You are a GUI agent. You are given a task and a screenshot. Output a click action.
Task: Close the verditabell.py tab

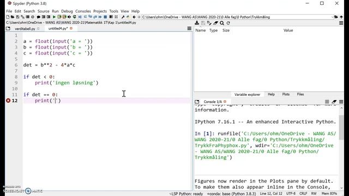38,29
